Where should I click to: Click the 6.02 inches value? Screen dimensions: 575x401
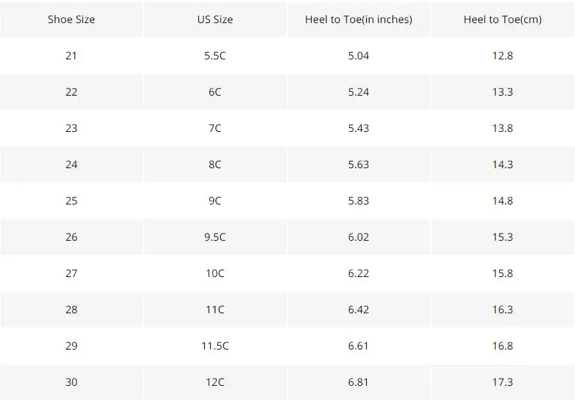click(x=359, y=237)
